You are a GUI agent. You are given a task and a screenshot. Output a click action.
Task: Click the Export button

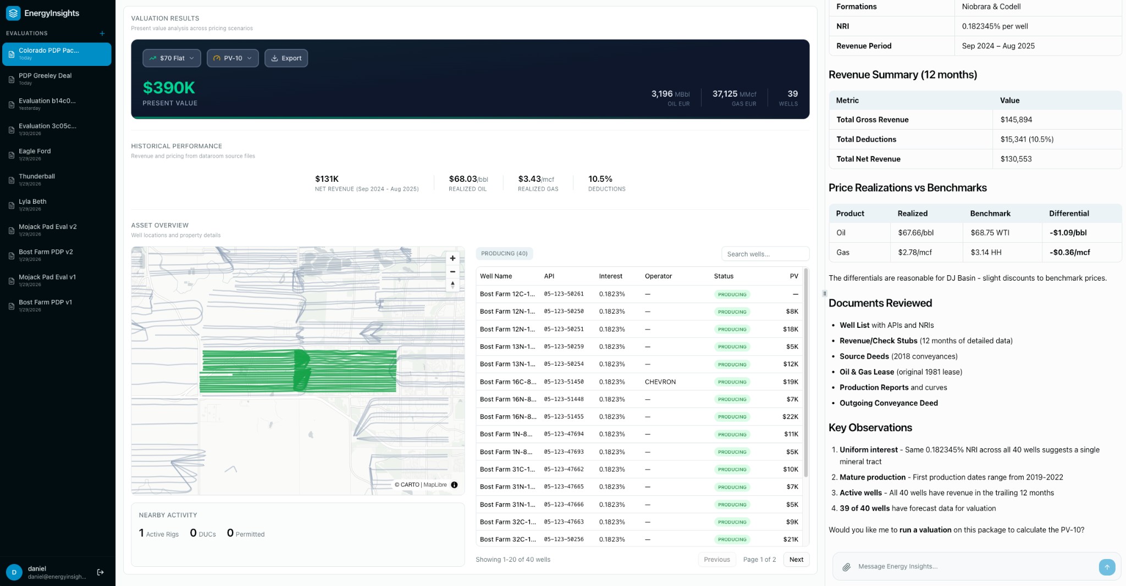tap(286, 58)
